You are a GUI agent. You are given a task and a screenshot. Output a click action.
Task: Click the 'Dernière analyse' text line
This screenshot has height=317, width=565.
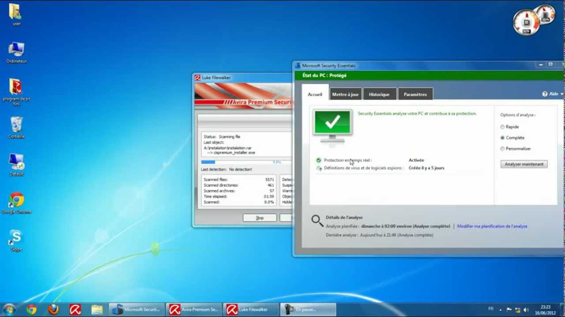[x=380, y=235]
